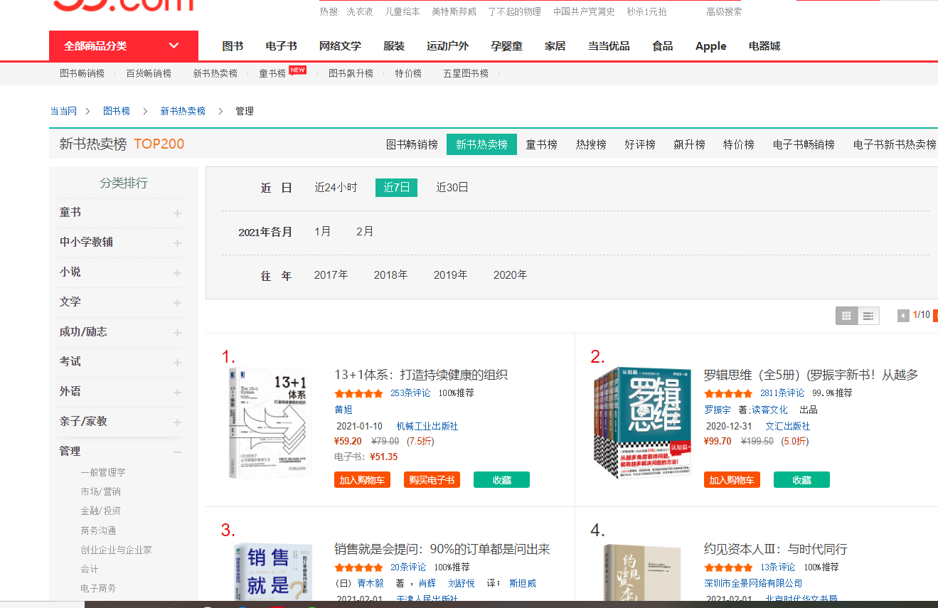The image size is (938, 608).
Task: Open 一般管理学 subcategory
Action: tap(103, 472)
